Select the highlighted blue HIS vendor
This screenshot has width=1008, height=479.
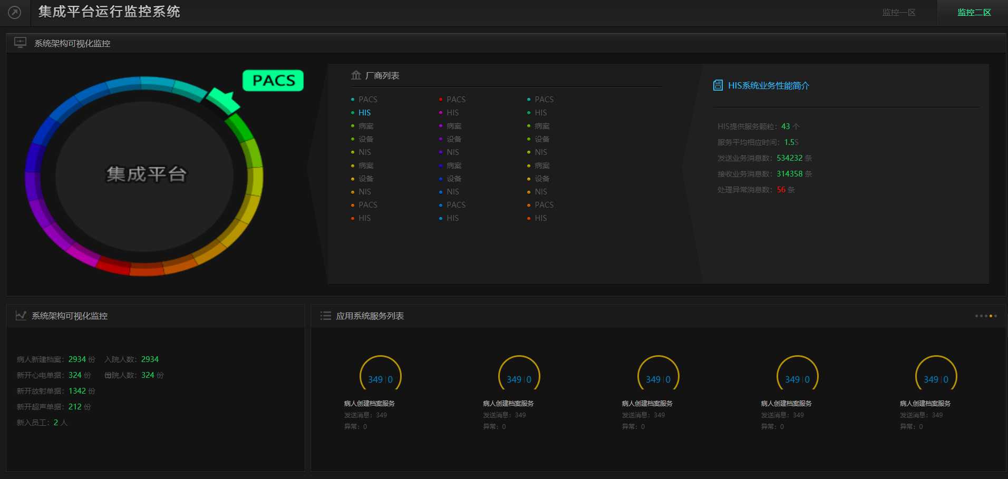coord(364,113)
